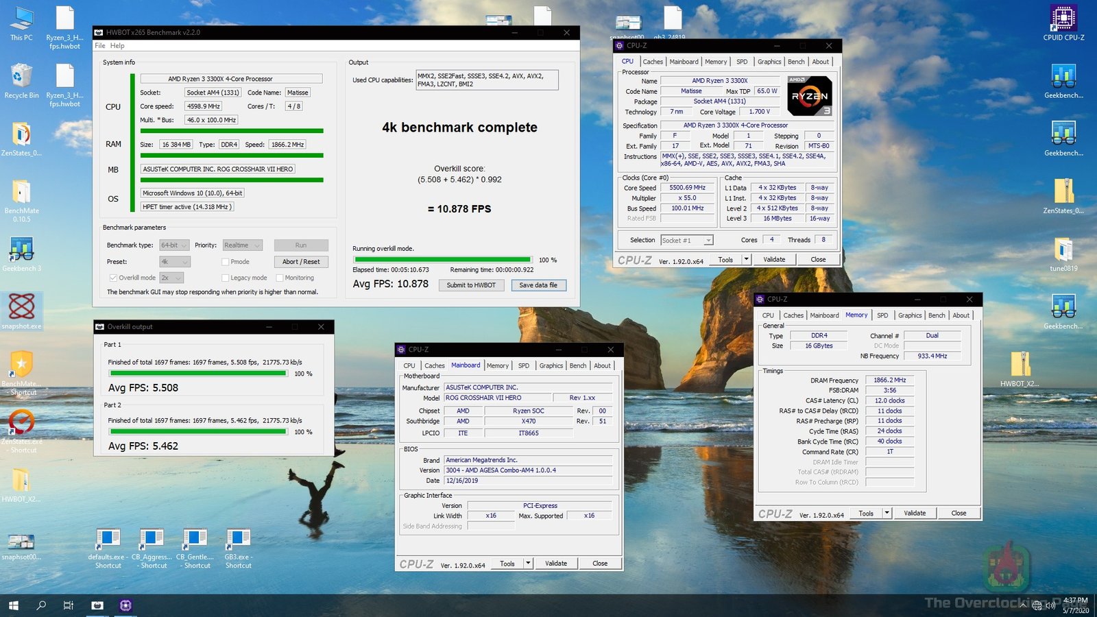Enable the Monitoring checkbox

tap(280, 278)
